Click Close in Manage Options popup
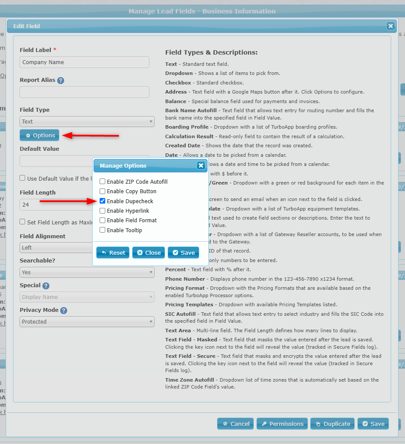The height and width of the screenshot is (444, 405). pyautogui.click(x=149, y=253)
